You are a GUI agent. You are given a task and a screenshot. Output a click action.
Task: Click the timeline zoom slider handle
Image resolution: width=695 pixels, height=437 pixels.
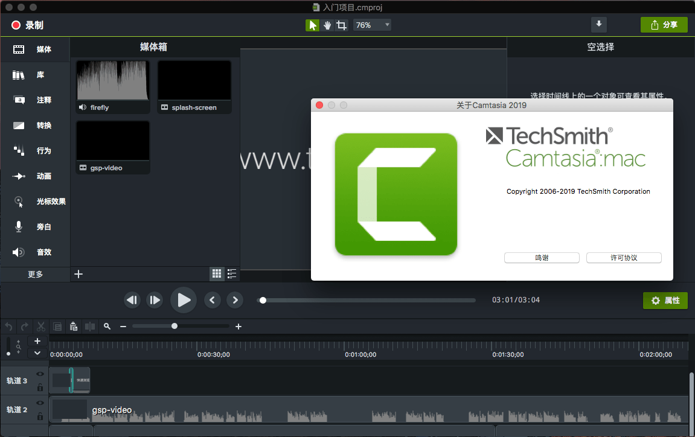175,326
